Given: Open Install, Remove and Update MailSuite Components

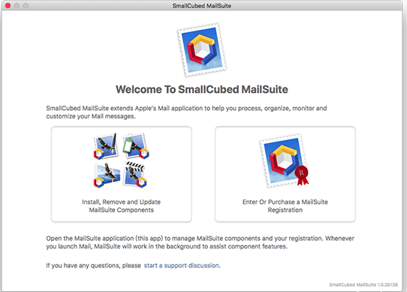Looking at the screenshot, I should (121, 174).
